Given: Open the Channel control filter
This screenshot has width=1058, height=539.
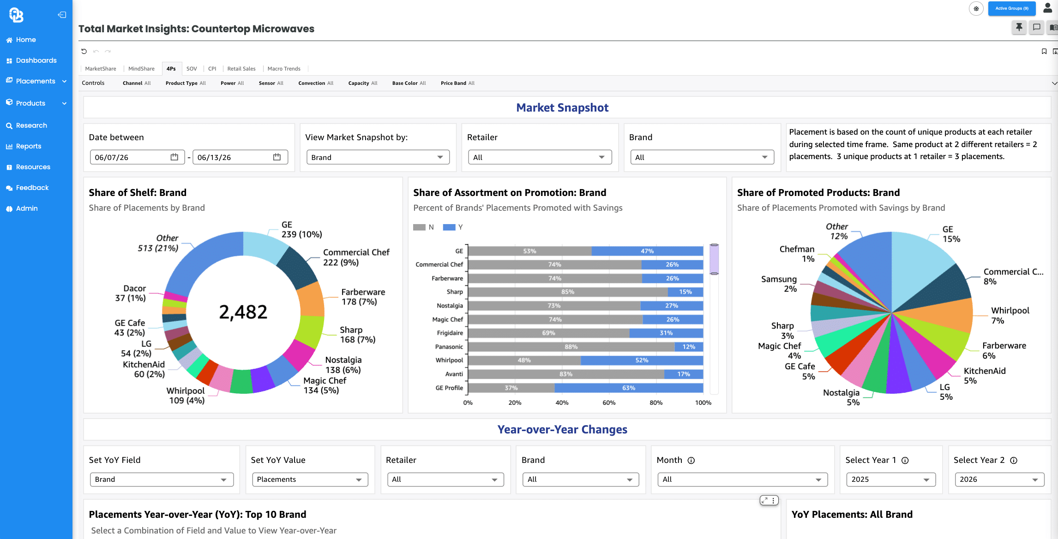Looking at the screenshot, I should [x=137, y=83].
